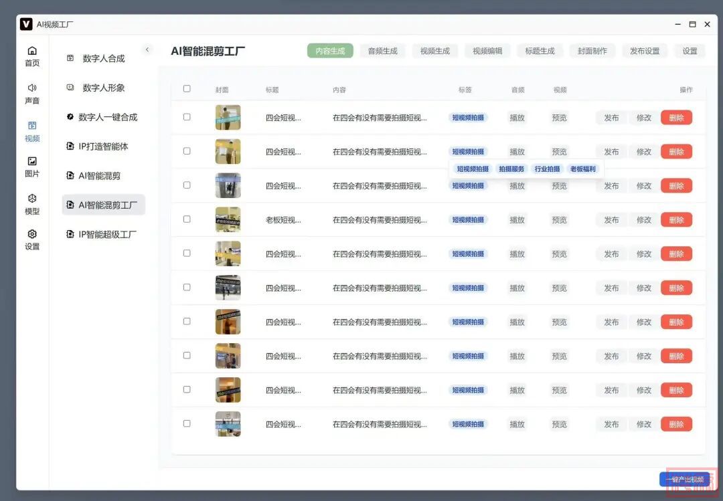Tick the checkbox for the 老板短视... row

coord(187,219)
